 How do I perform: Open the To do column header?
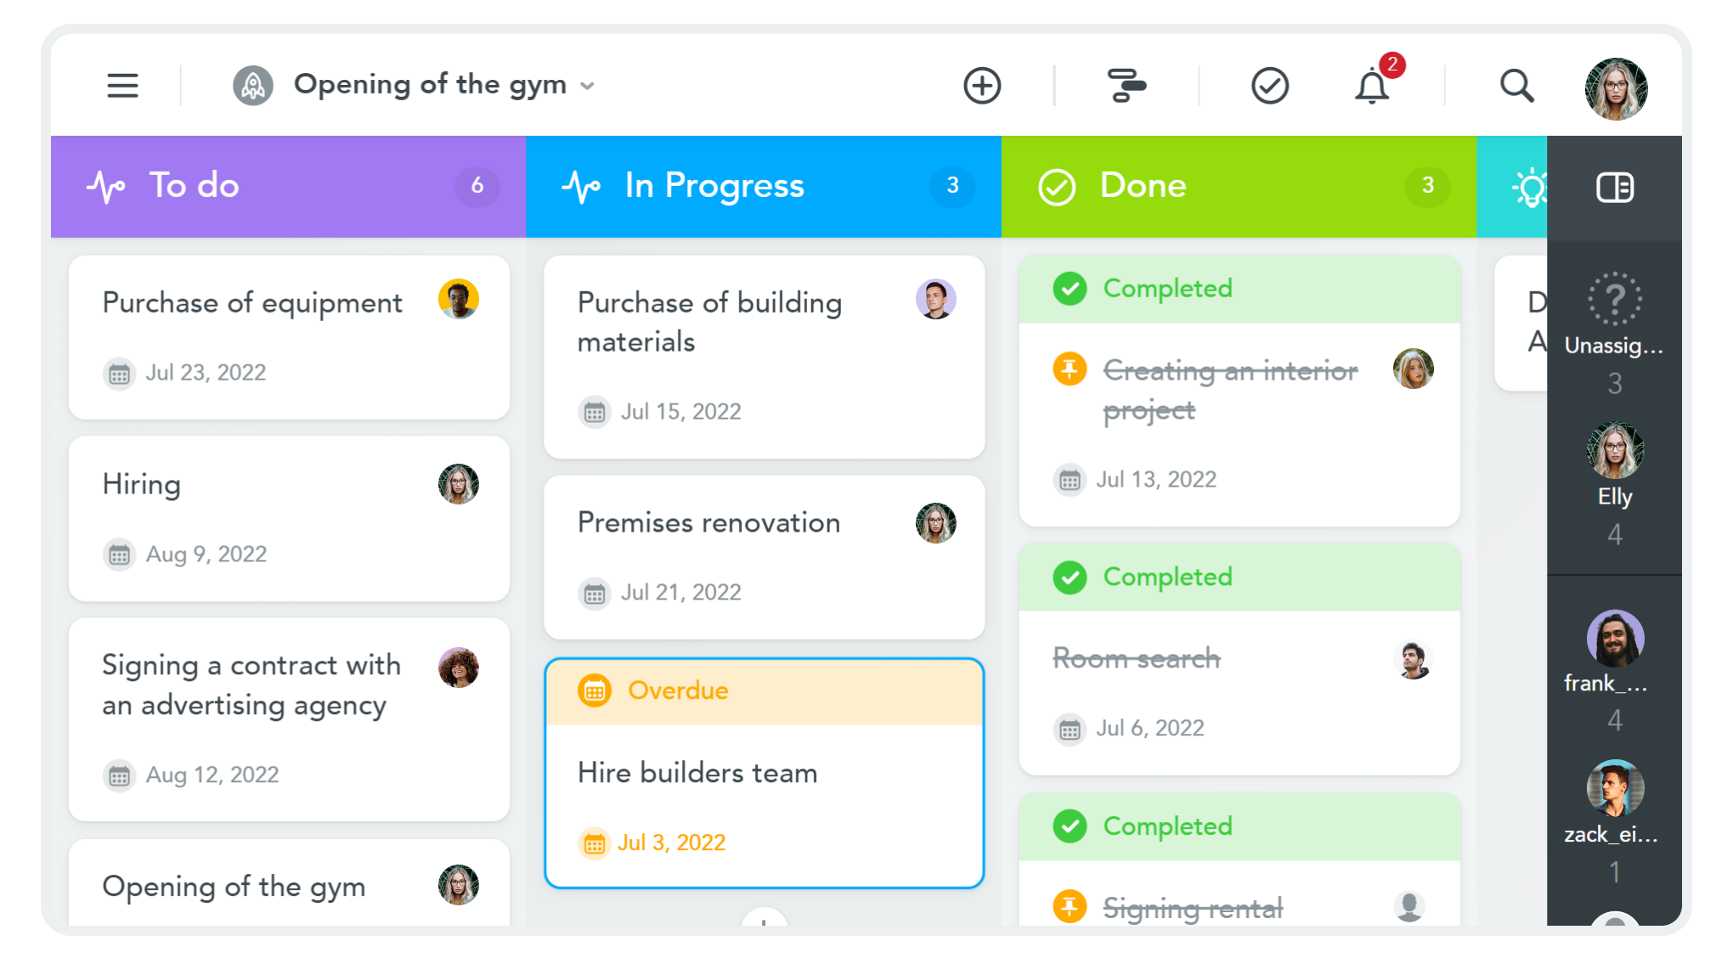(x=195, y=185)
